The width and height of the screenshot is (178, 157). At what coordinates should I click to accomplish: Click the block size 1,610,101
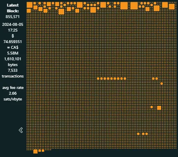13,59
